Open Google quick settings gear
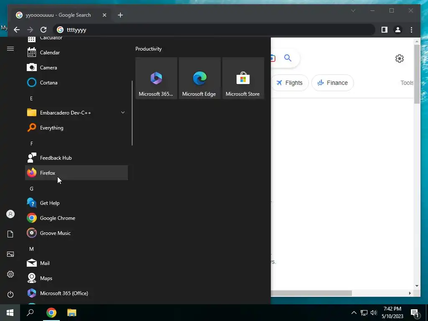Screen dimensions: 428x321 (x=399, y=59)
